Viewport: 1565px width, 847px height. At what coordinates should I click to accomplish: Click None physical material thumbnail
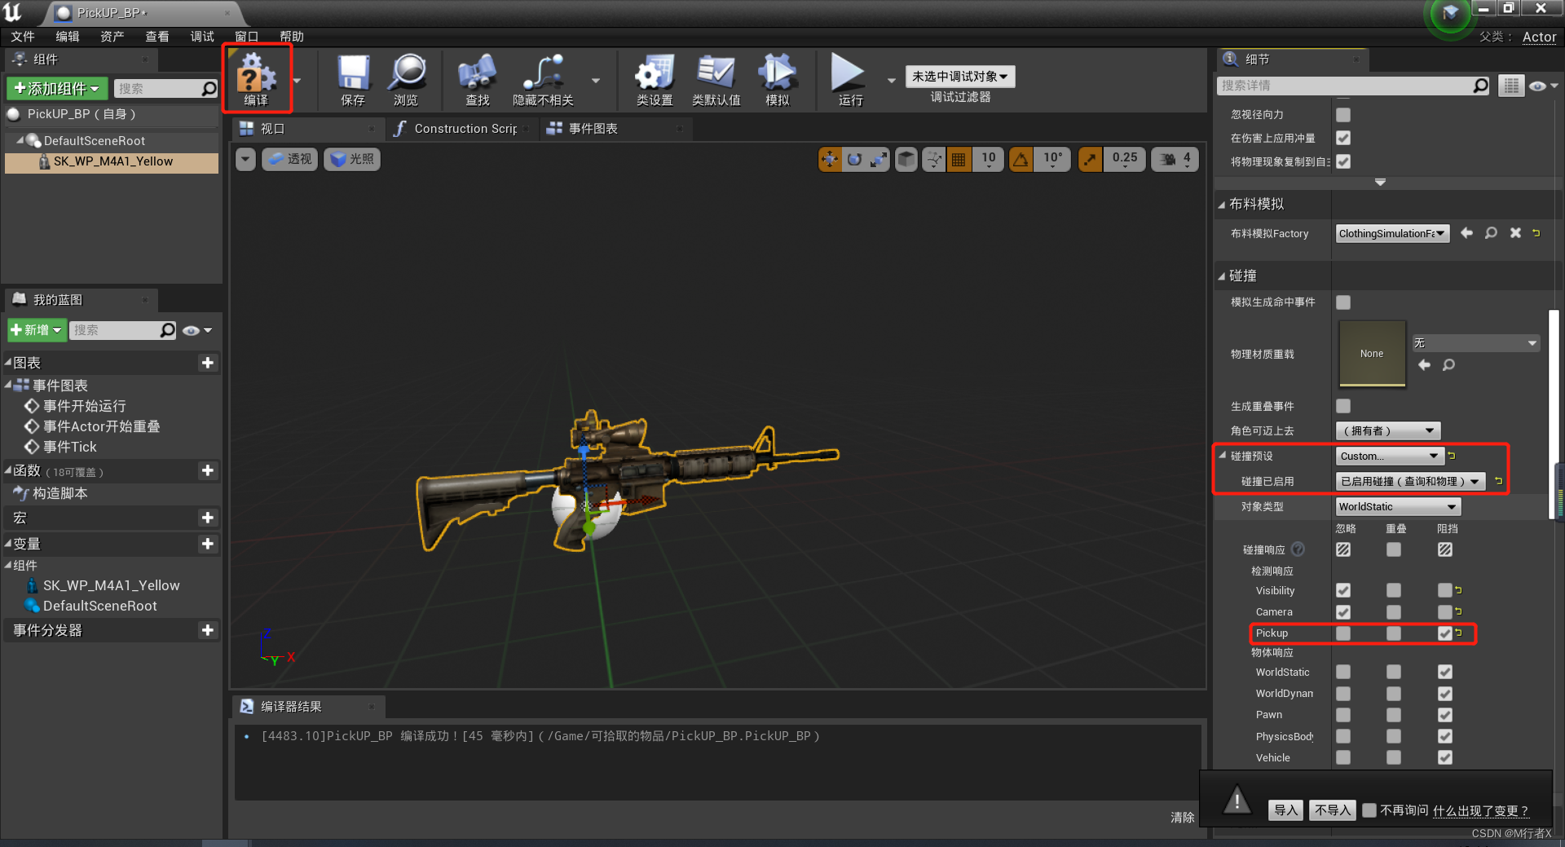1372,354
